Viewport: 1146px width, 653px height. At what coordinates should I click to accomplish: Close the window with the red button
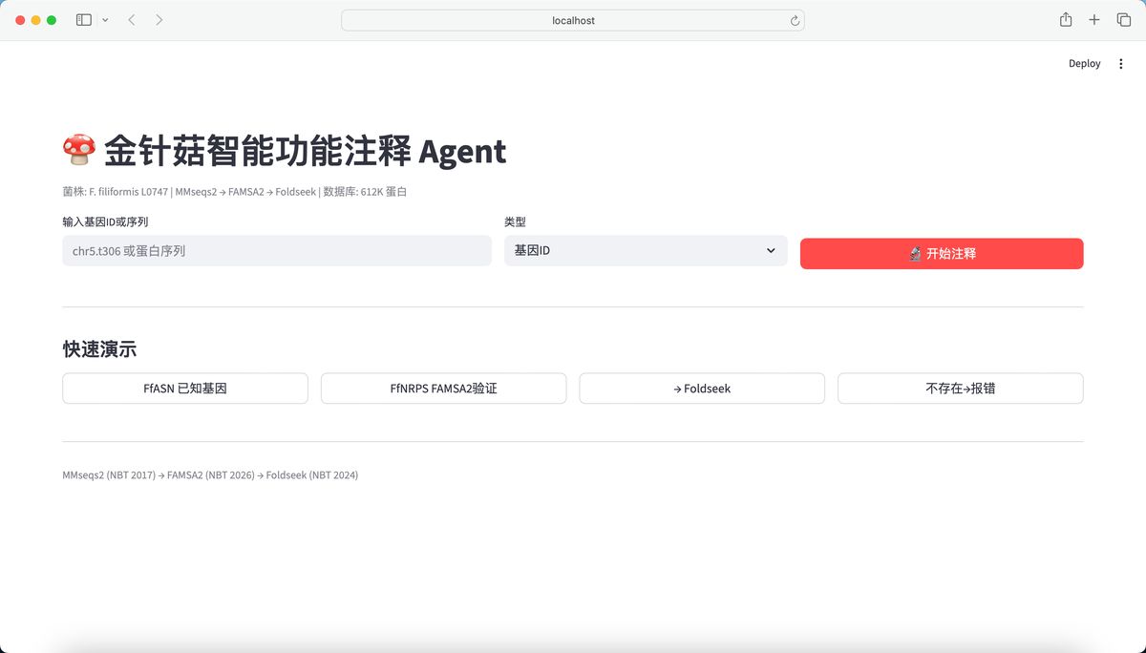20,20
